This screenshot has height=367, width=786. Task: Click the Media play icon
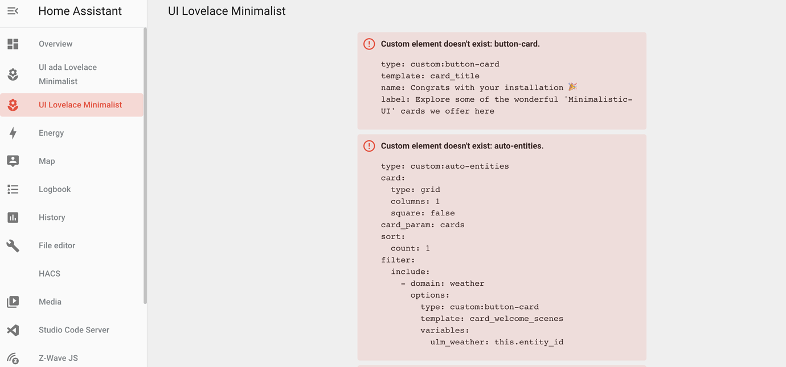coord(13,302)
